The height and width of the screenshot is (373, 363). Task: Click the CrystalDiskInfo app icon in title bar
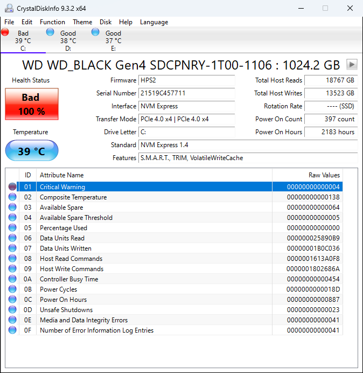pos(9,8)
